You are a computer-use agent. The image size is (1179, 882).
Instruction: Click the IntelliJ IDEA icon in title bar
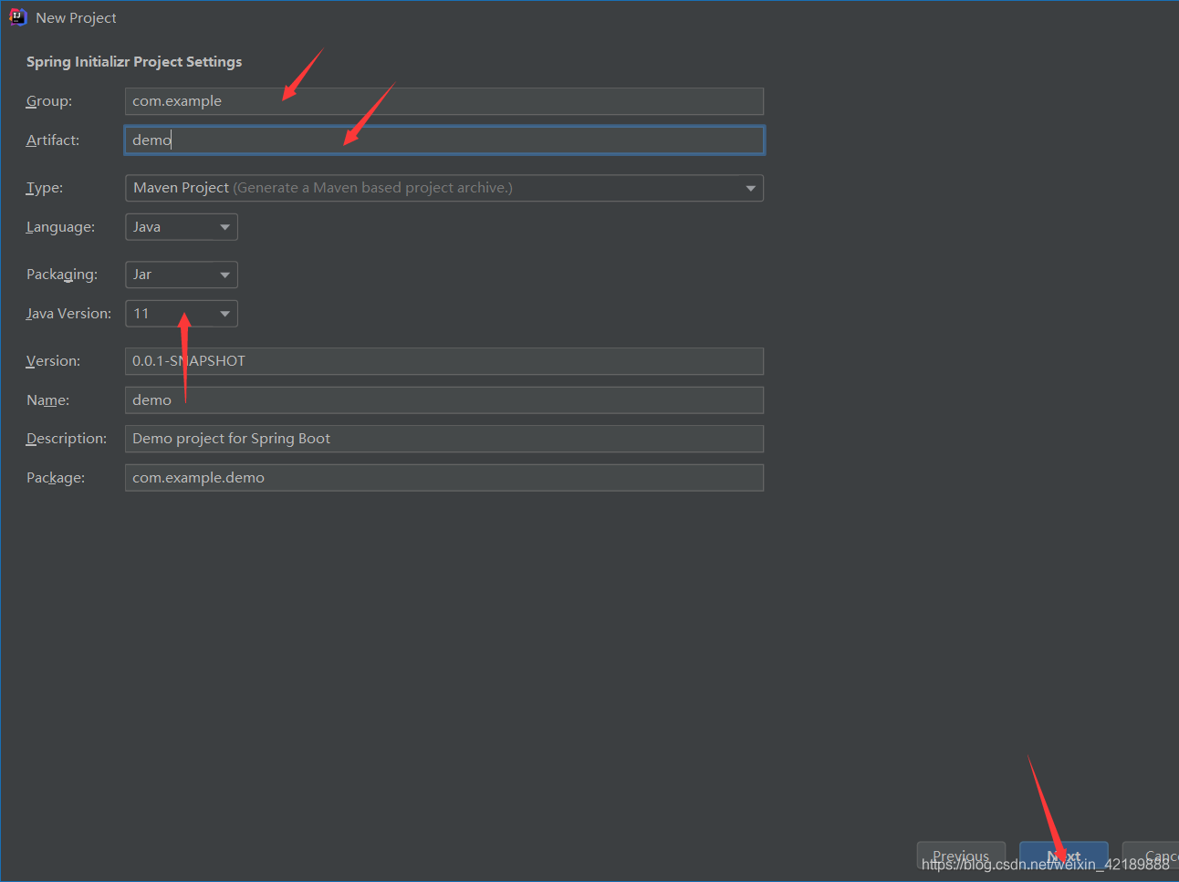(17, 17)
